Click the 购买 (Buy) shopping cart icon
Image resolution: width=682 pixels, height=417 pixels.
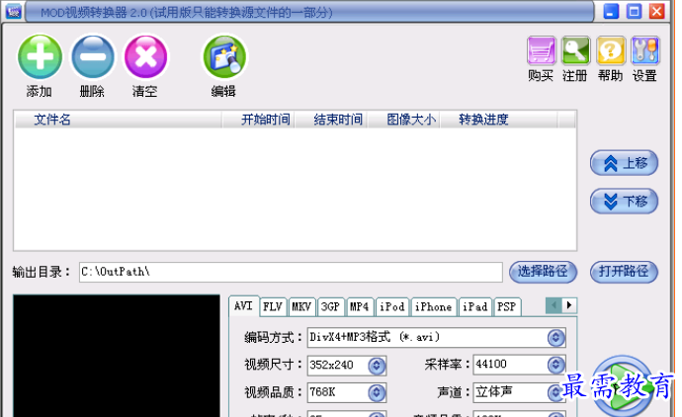coord(541,50)
